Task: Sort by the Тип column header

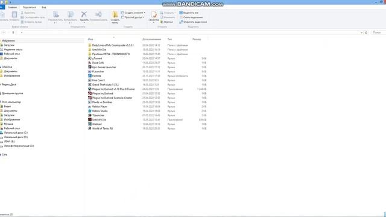Action: pos(169,39)
